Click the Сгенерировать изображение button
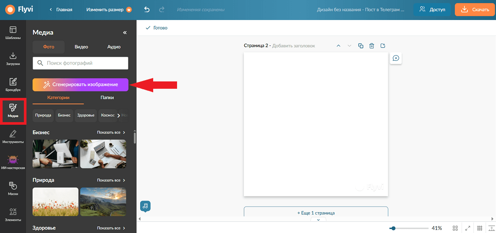The height and width of the screenshot is (233, 496). (x=80, y=84)
